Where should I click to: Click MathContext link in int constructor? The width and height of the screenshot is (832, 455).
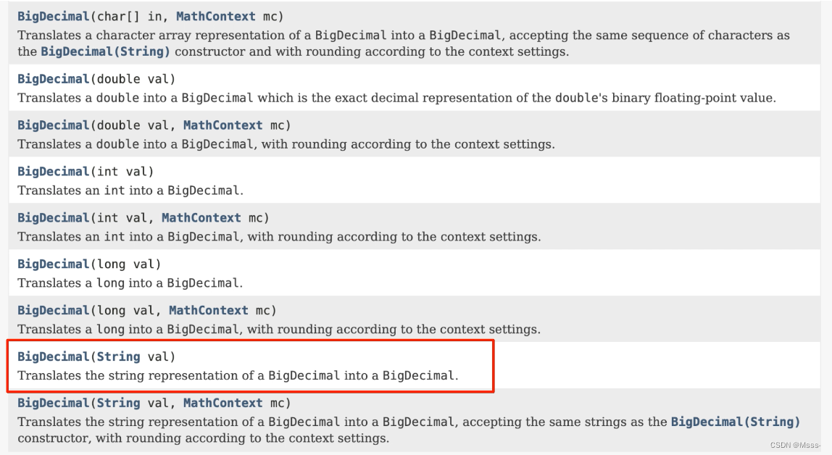tap(201, 217)
